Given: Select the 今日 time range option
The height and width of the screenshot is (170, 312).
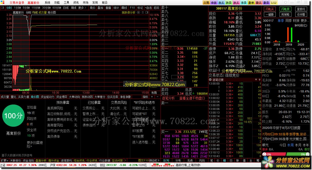Looking at the screenshot, I should (282, 145).
